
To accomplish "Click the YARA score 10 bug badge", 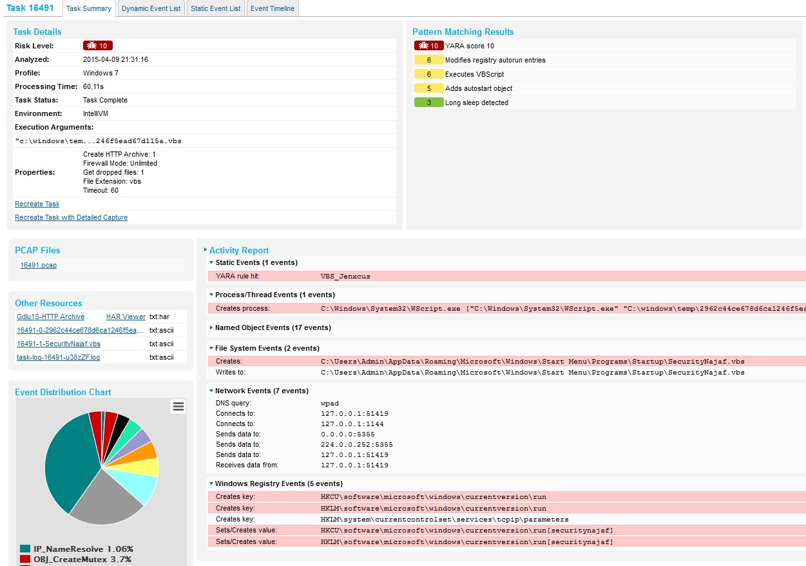I will 429,46.
